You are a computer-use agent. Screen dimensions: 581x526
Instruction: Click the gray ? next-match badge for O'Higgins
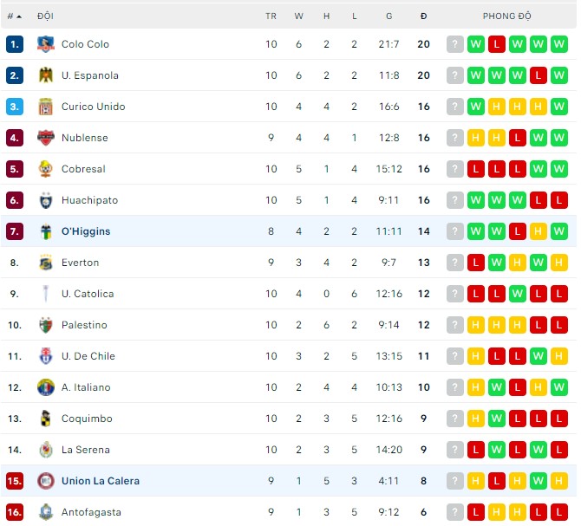click(x=455, y=231)
